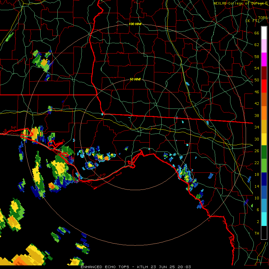Click the 6 value on legend
Screen dimensions: 269x269
point(258,210)
